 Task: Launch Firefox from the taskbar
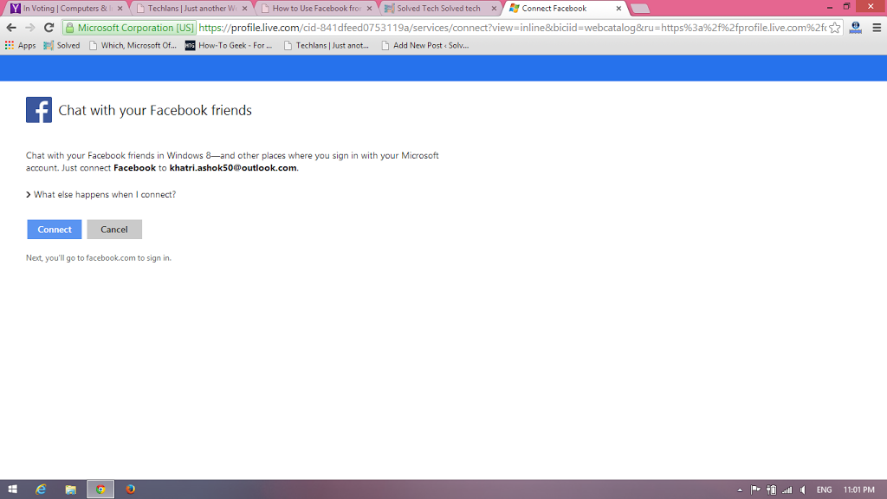(x=131, y=489)
